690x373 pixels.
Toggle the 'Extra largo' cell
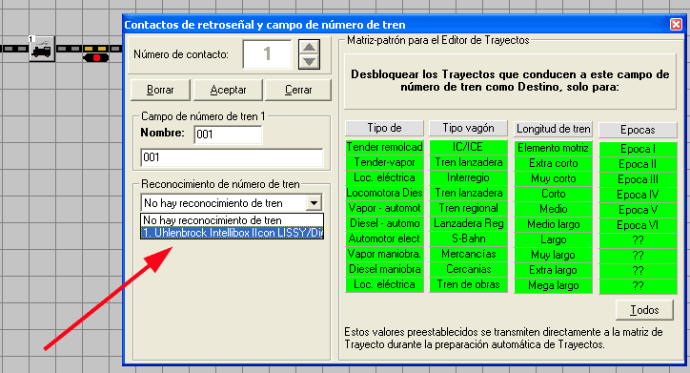click(553, 270)
